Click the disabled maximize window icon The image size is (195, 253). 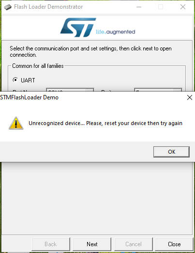[161, 7]
